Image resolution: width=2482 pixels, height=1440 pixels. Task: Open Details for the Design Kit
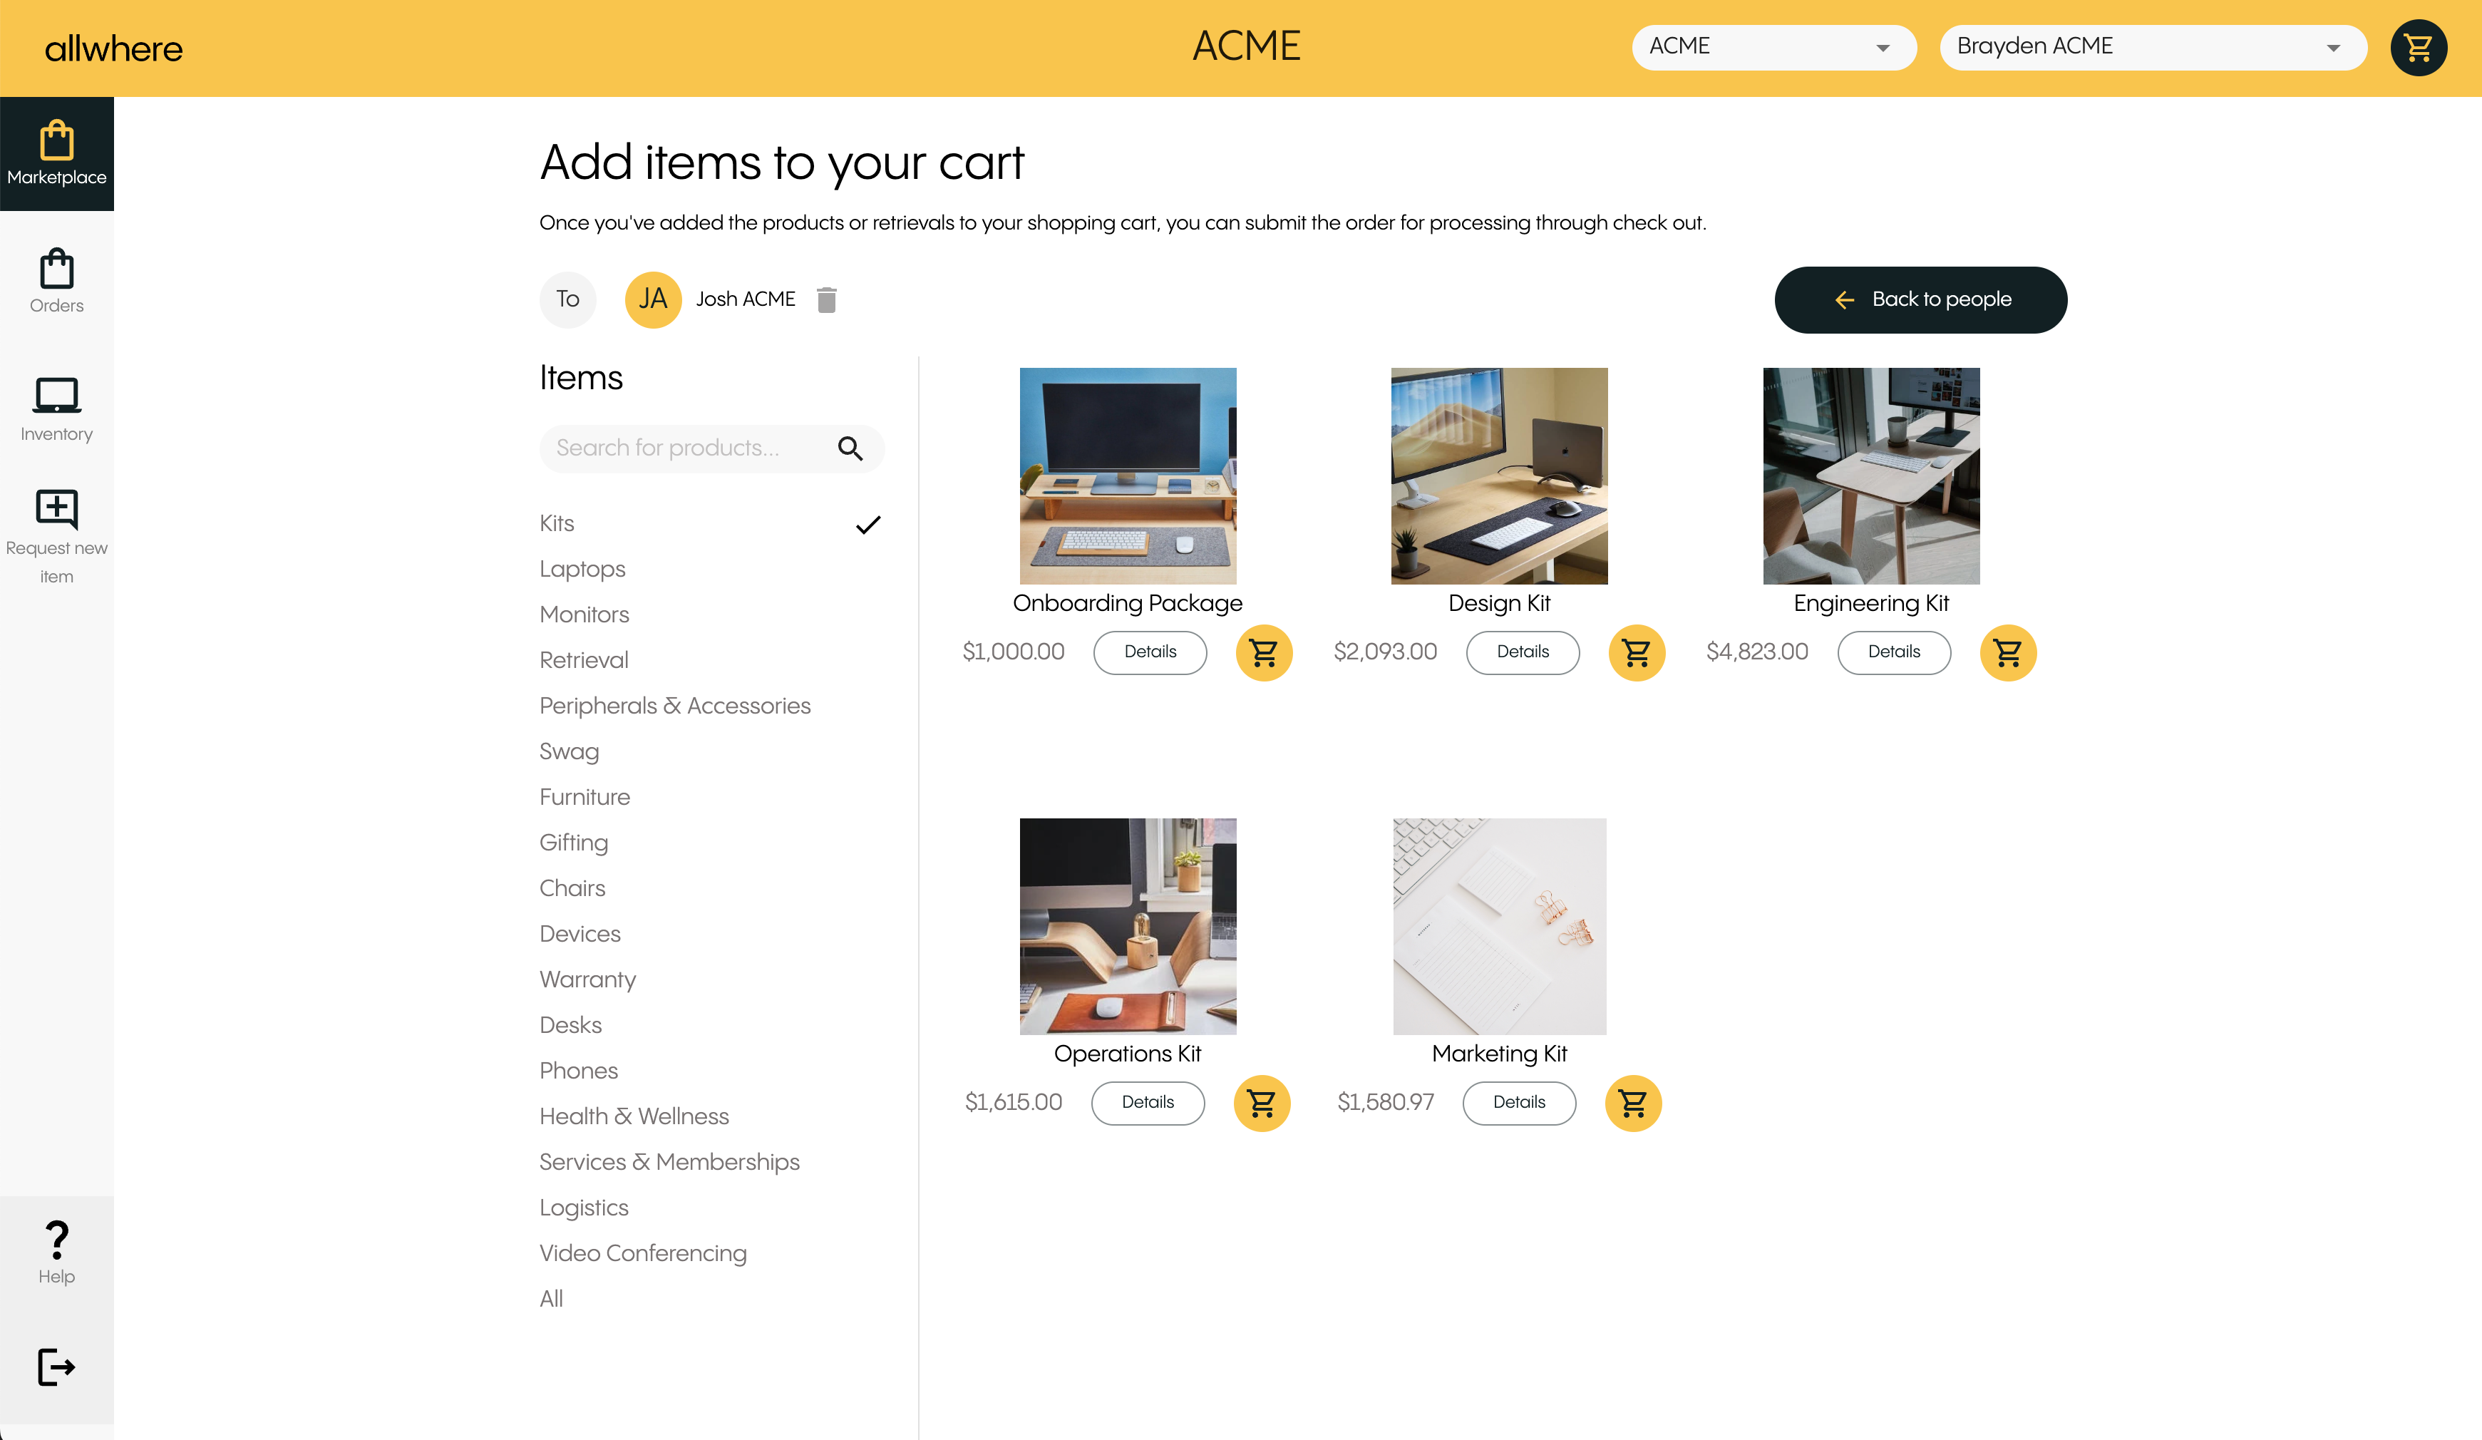tap(1522, 652)
